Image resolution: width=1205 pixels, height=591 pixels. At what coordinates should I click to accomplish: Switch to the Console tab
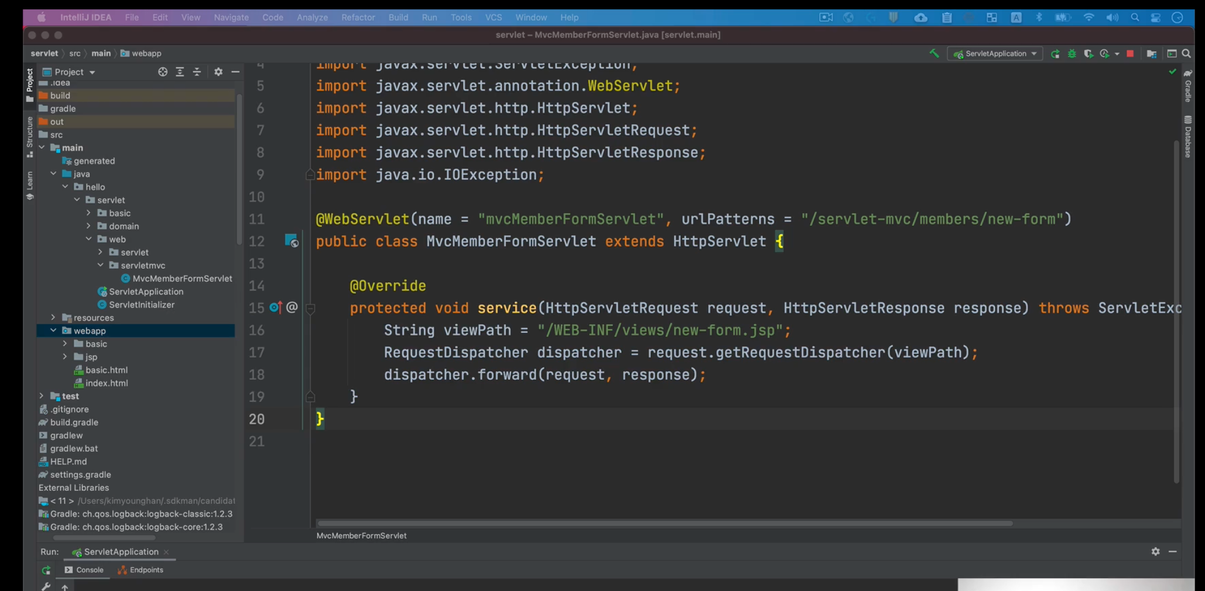pyautogui.click(x=84, y=570)
